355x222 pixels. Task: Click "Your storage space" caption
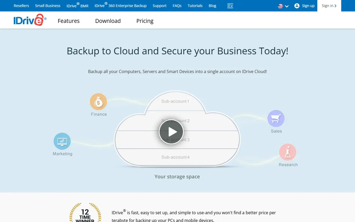pos(177,177)
